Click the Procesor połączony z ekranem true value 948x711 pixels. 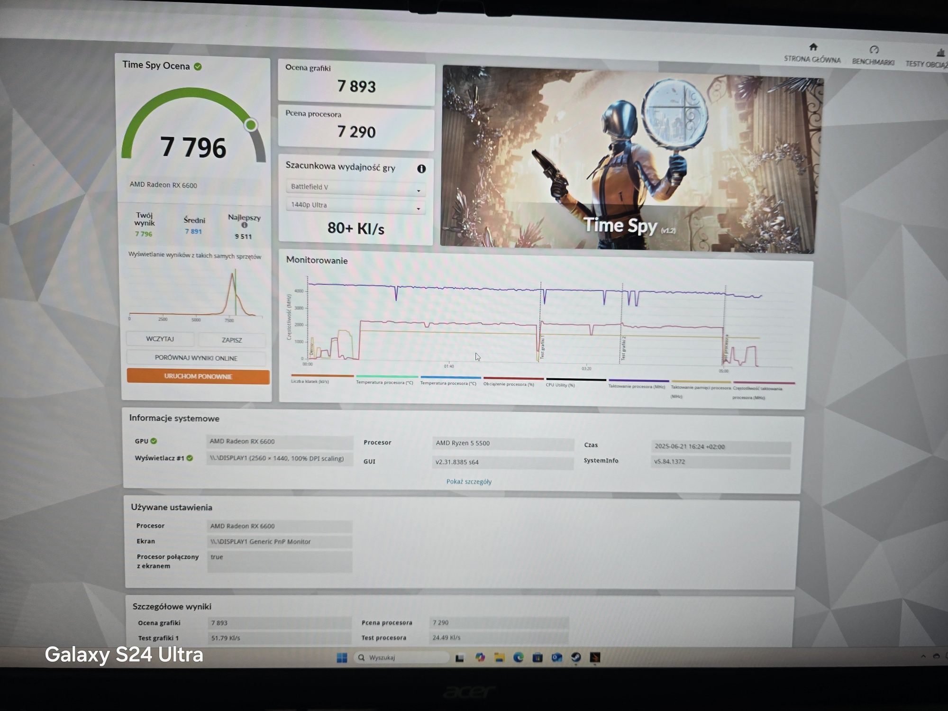click(280, 561)
